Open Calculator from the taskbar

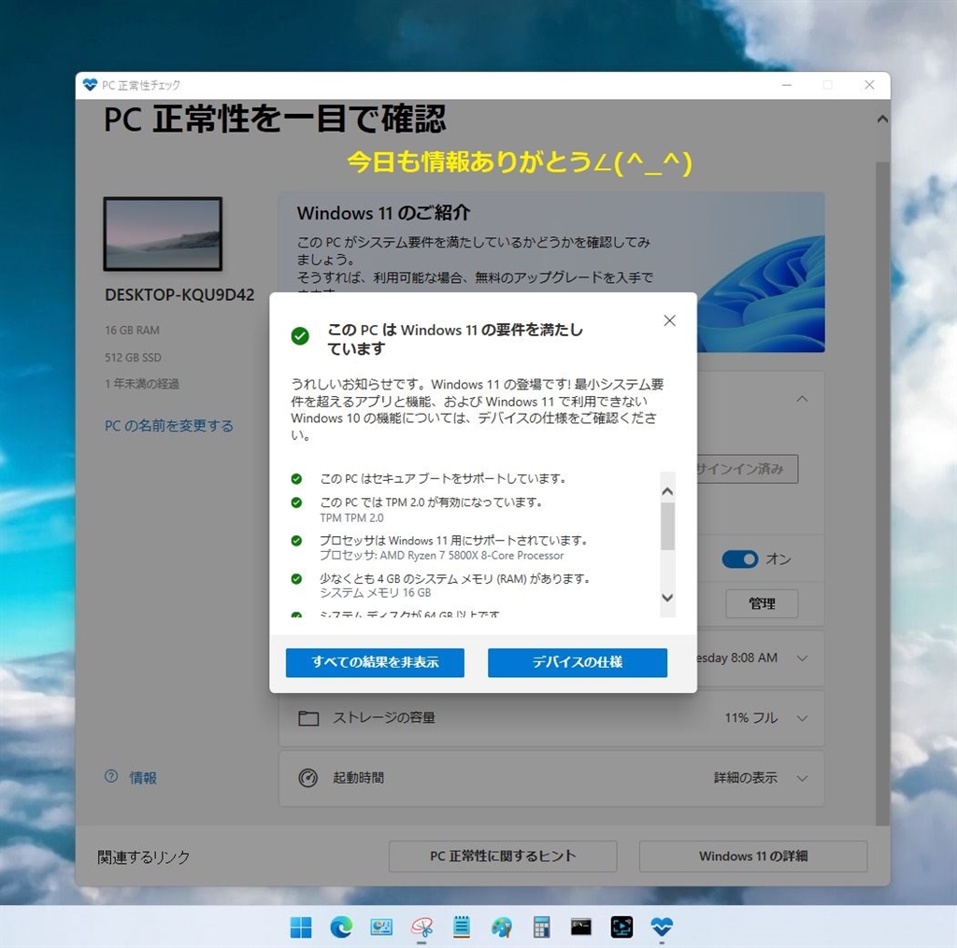[x=541, y=927]
